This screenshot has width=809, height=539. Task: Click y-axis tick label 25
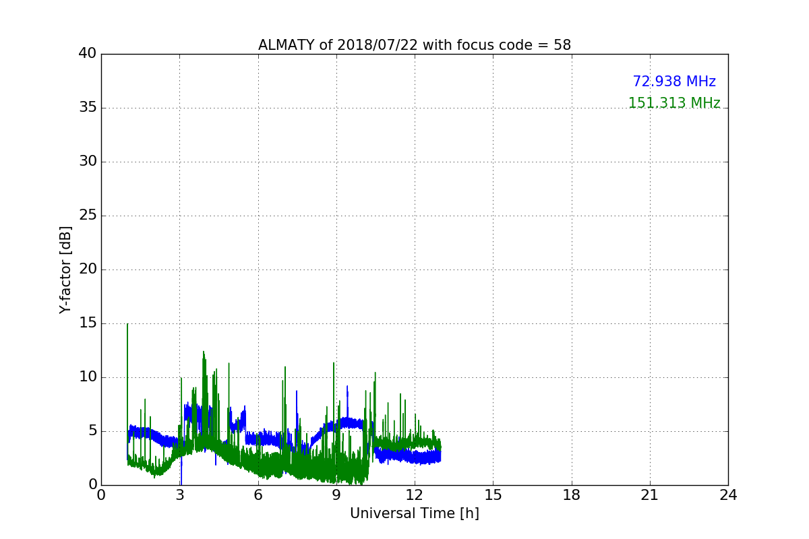[x=87, y=216]
